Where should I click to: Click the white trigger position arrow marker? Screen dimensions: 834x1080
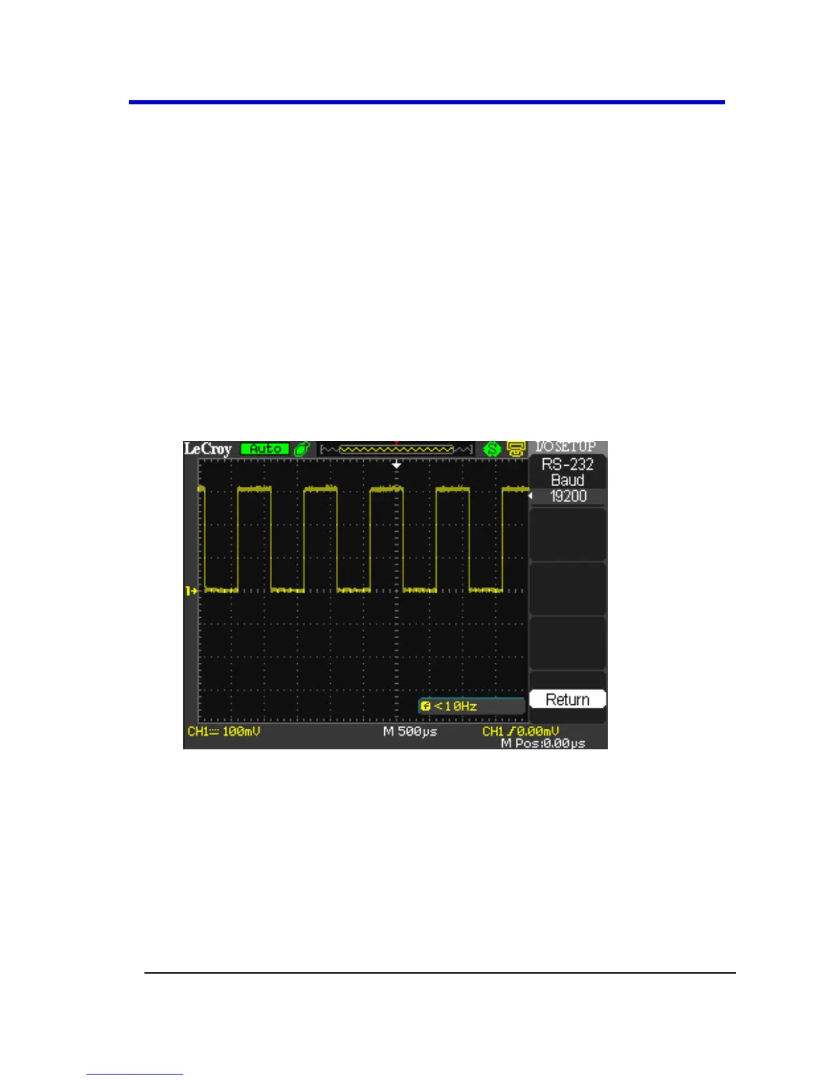[x=397, y=465]
